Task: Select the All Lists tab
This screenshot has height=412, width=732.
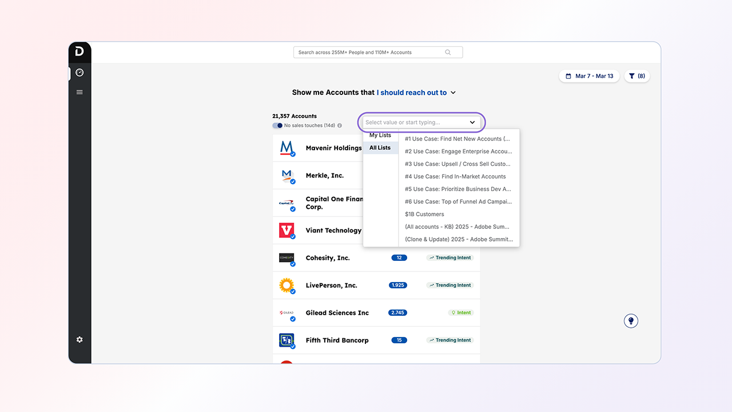Action: 380,148
